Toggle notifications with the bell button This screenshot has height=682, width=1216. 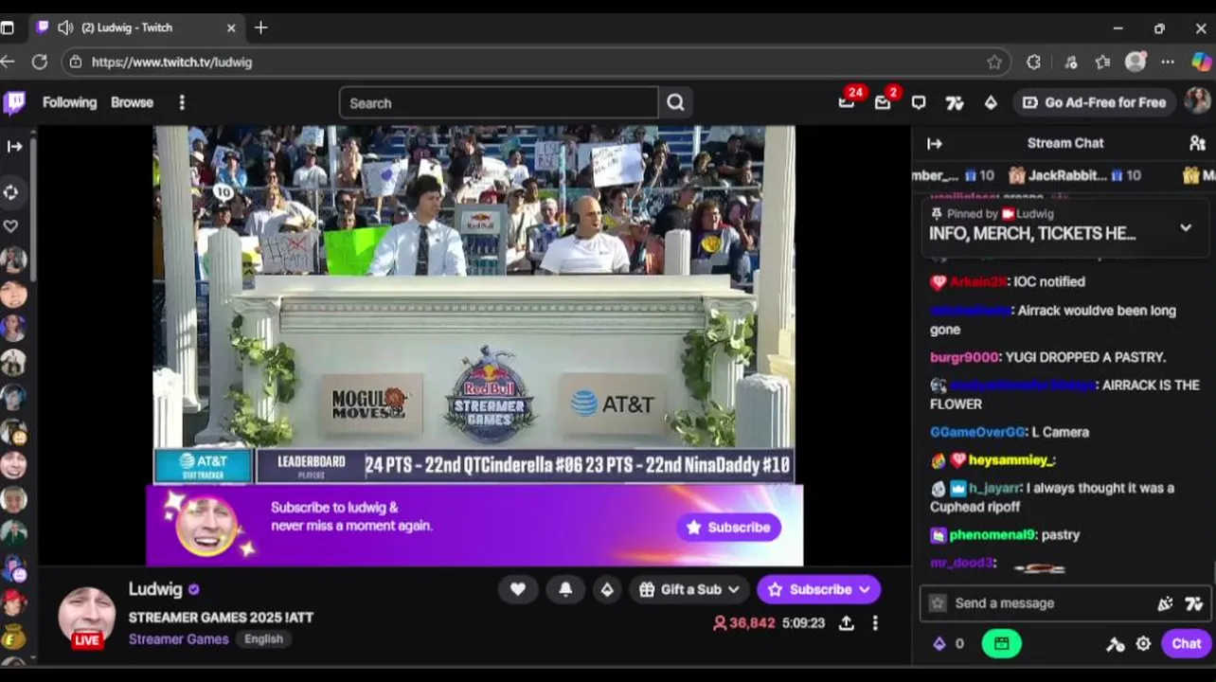point(565,589)
